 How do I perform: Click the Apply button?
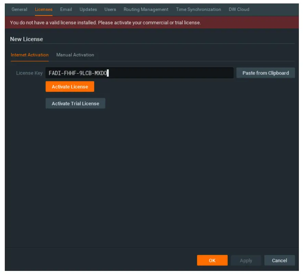246,260
